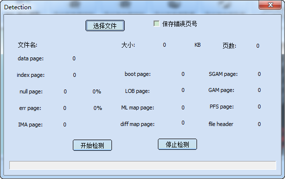This screenshot has height=179, width=285.
Task: Close the Detection window
Action: 270,5
